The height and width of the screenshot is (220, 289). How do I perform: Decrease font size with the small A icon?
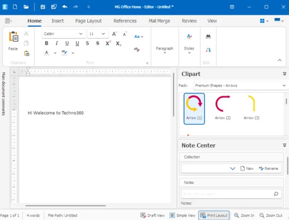click(x=125, y=34)
